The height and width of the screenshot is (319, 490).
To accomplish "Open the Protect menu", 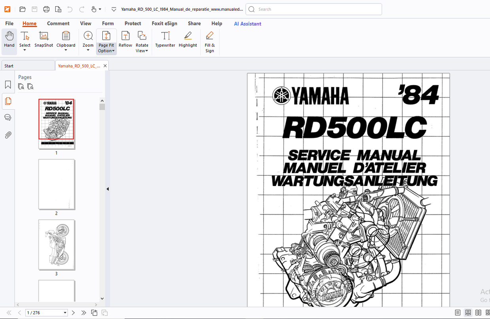I will pyautogui.click(x=133, y=23).
